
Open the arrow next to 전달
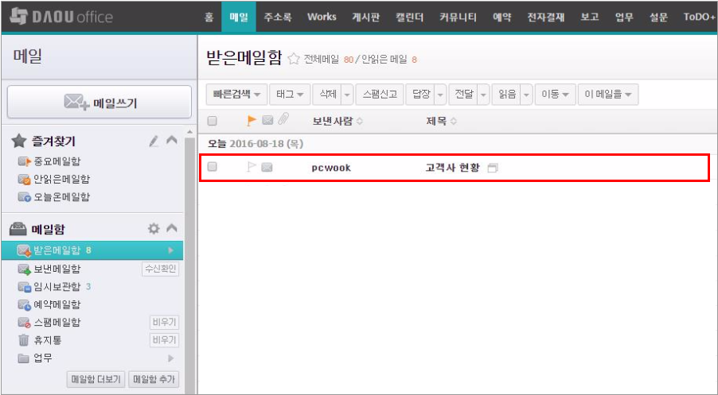click(483, 95)
